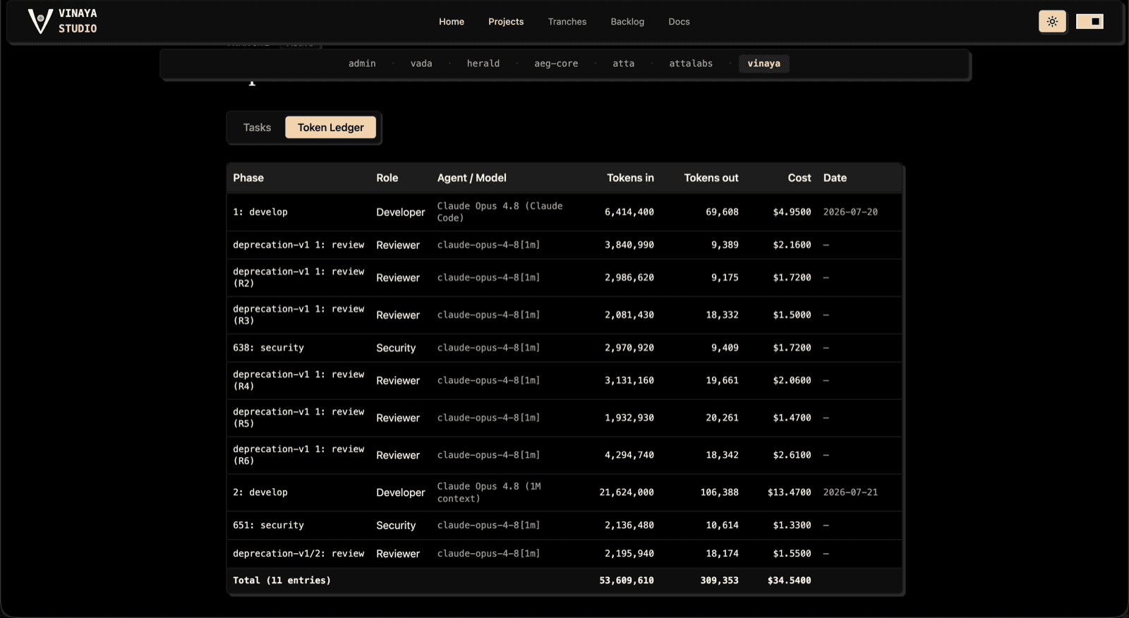The image size is (1129, 618).
Task: Click the 20,261 tokens out value
Action: tap(722, 418)
